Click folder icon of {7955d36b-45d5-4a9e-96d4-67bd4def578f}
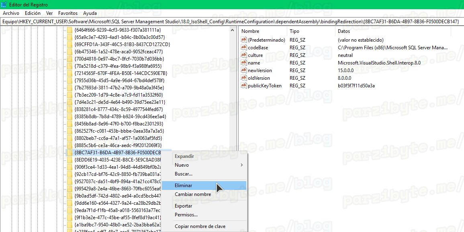Screen dimensions: 464x232 tap(69, 81)
